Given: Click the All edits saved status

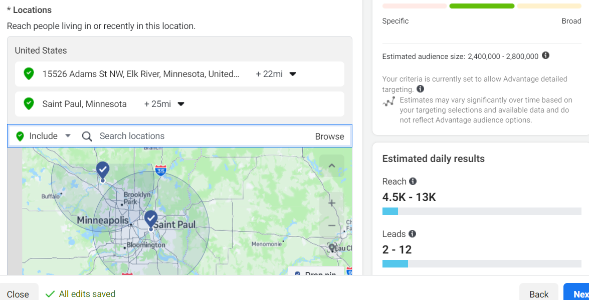Looking at the screenshot, I should pyautogui.click(x=80, y=294).
